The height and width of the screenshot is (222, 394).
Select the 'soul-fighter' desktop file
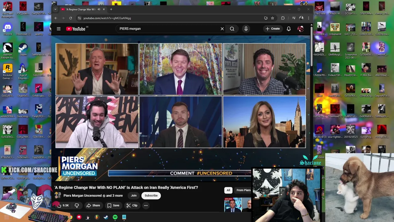[x=335, y=131]
